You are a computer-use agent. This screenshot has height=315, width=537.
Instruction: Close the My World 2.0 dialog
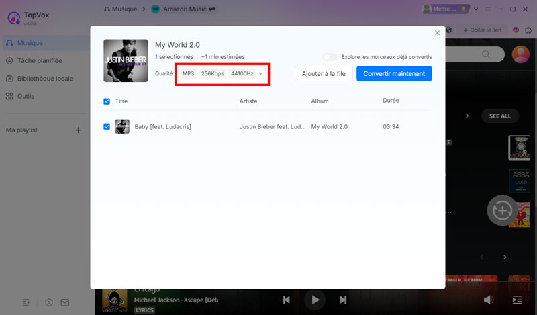[437, 33]
